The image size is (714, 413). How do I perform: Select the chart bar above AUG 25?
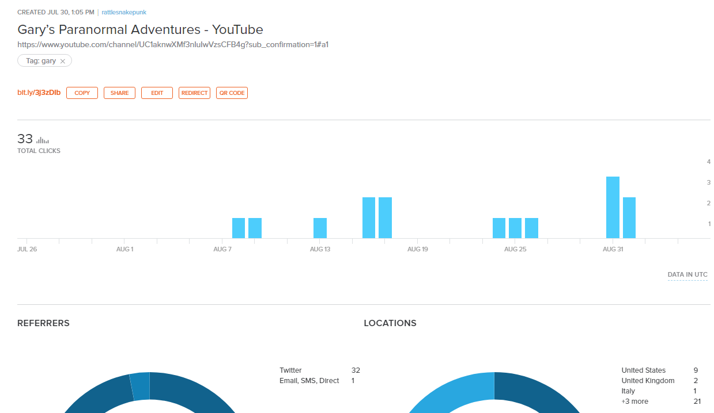tap(515, 228)
